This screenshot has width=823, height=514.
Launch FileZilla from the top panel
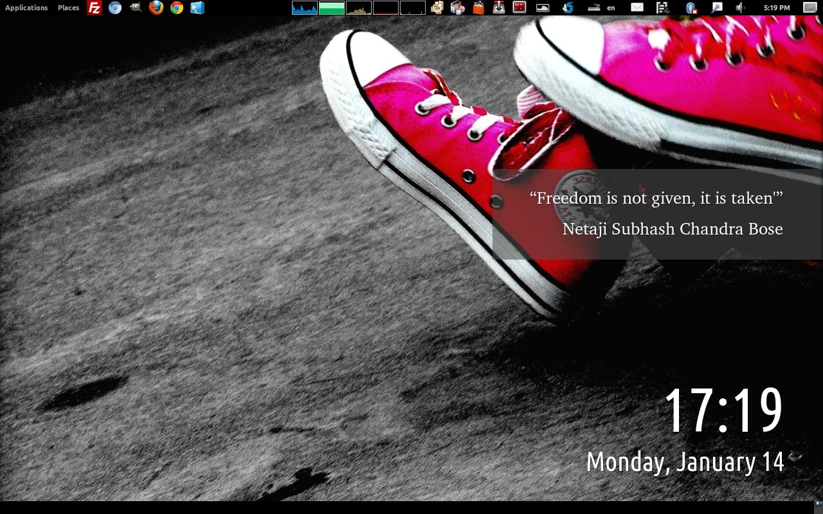(95, 8)
